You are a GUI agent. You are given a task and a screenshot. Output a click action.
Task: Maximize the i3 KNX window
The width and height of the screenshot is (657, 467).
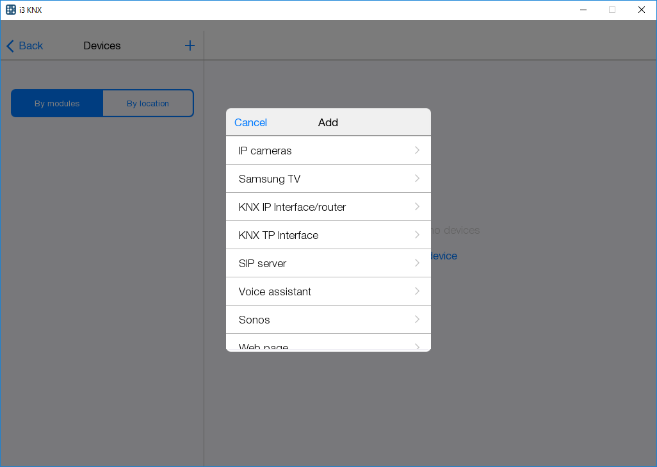(612, 10)
